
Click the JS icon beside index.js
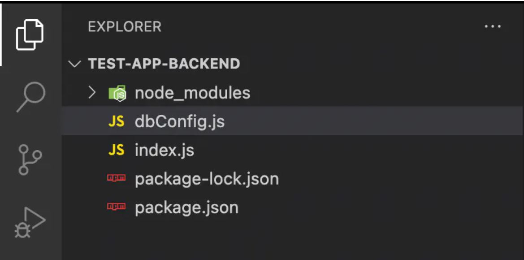click(116, 150)
